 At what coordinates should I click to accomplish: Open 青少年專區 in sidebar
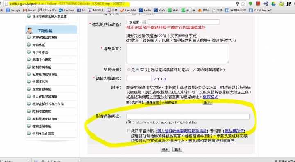click(x=40, y=53)
